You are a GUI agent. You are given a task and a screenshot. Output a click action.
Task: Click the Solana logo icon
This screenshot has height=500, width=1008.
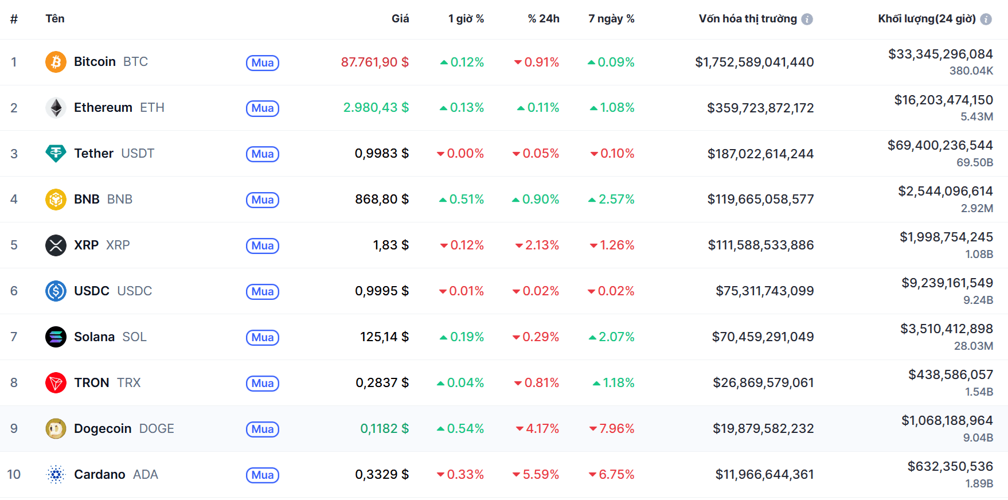[x=56, y=337]
